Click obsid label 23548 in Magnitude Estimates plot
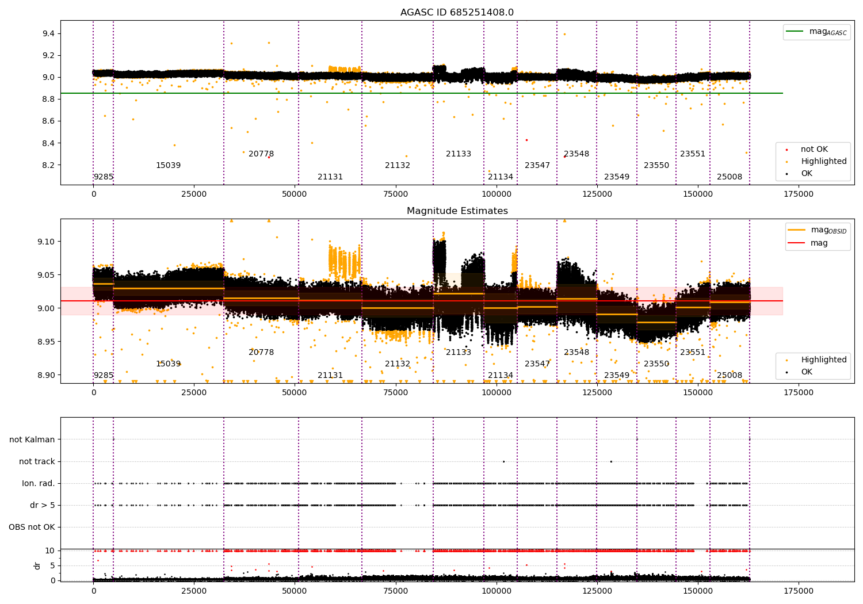 (576, 353)
